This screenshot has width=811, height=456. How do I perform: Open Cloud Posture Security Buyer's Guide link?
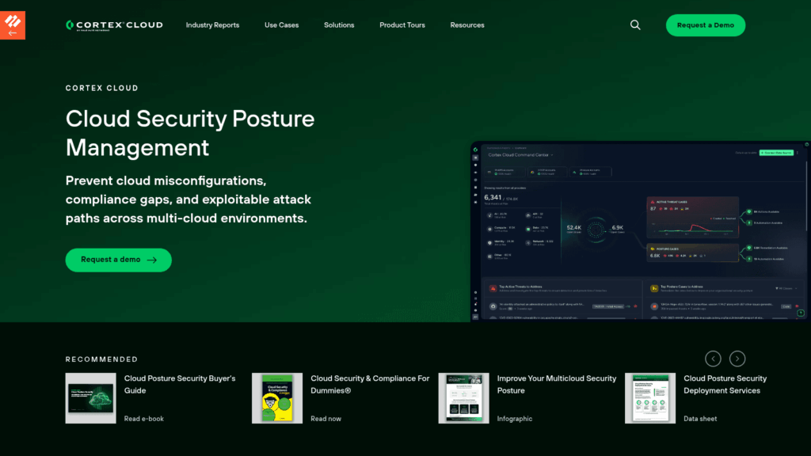point(180,384)
